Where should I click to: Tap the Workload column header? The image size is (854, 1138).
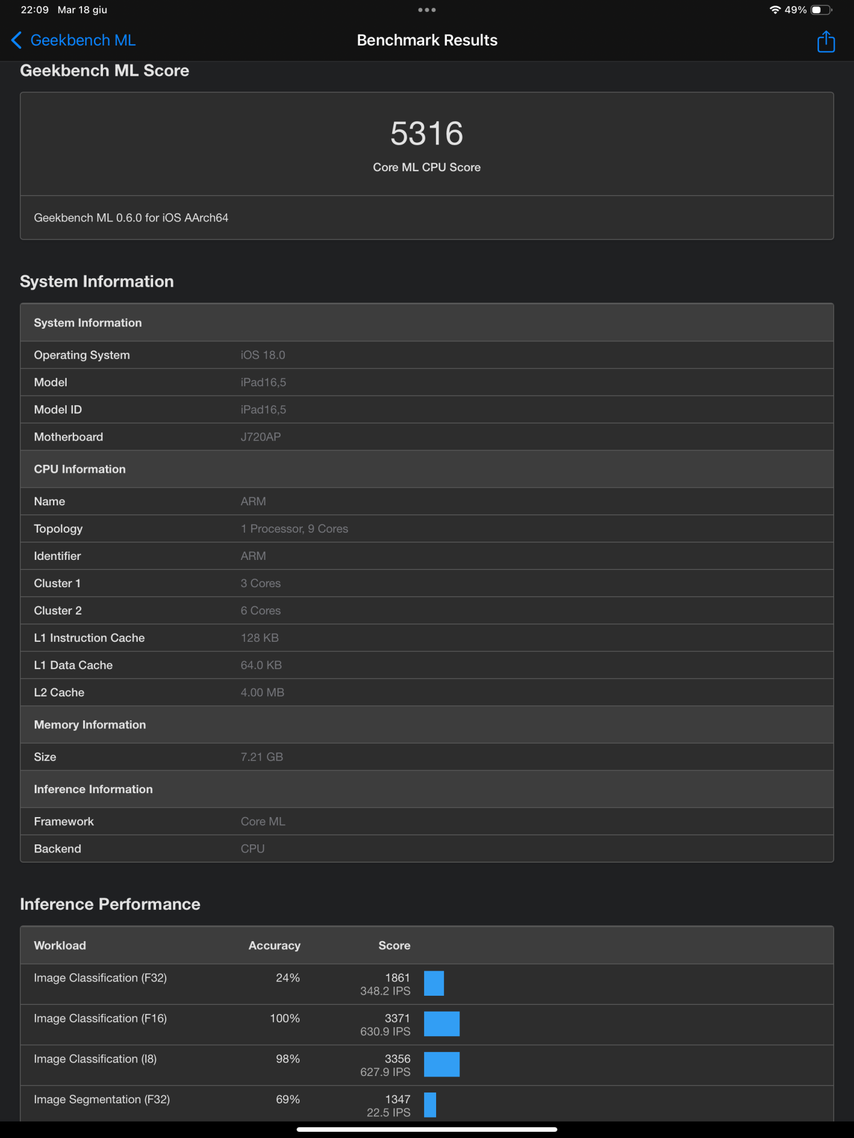(60, 946)
